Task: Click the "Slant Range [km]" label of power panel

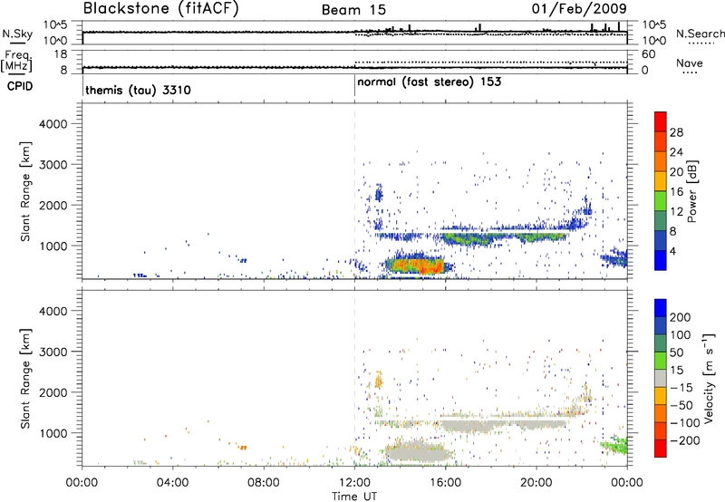Action: click(x=25, y=191)
